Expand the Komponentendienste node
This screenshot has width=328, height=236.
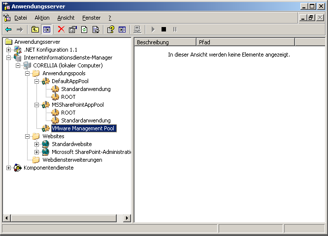tap(8, 168)
